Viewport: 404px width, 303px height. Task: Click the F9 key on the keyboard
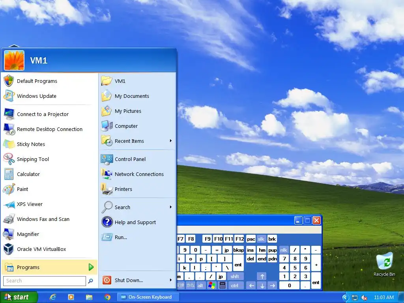tap(208, 239)
